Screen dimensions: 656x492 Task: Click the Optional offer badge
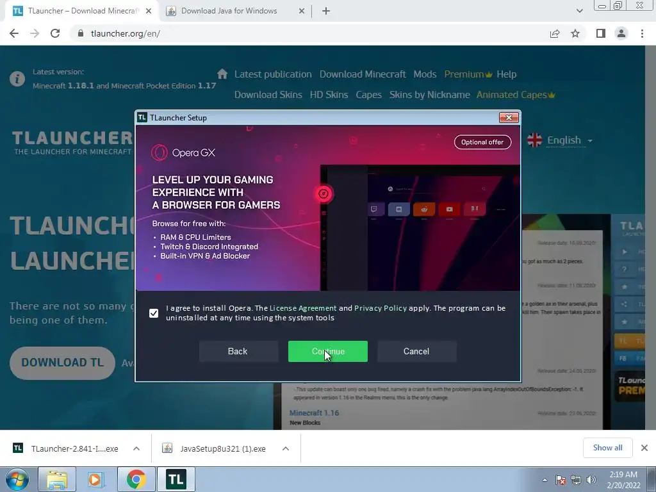(482, 142)
